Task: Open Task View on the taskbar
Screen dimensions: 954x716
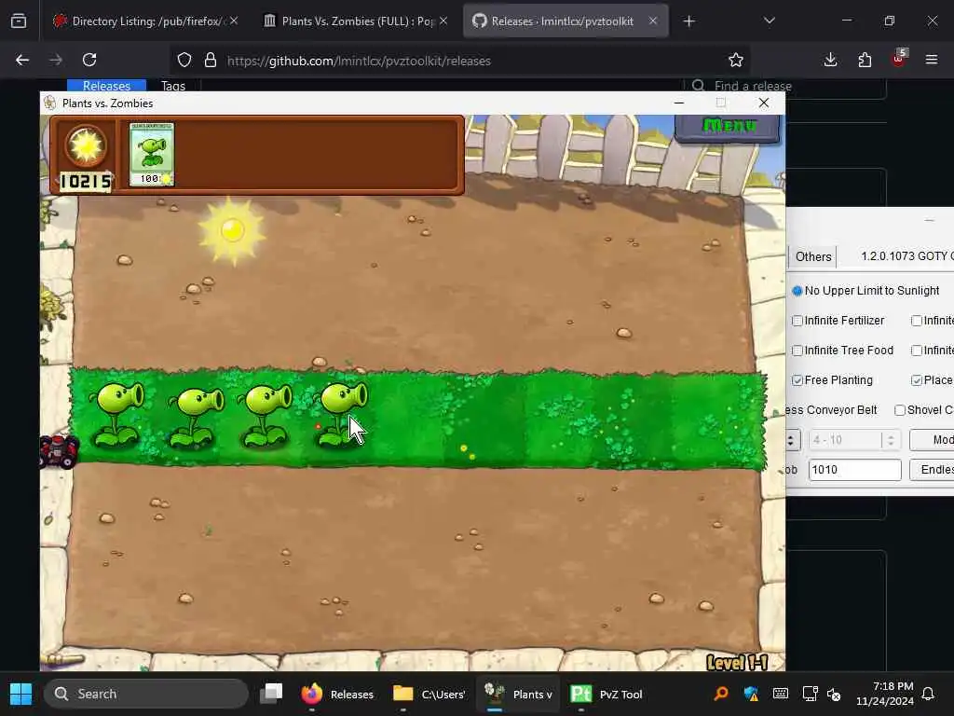Action: (271, 694)
